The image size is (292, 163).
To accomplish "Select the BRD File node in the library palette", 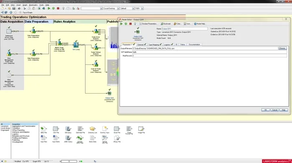I will point(43,130).
